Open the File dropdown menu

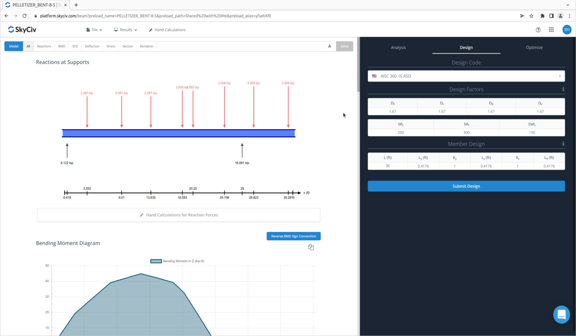94,30
